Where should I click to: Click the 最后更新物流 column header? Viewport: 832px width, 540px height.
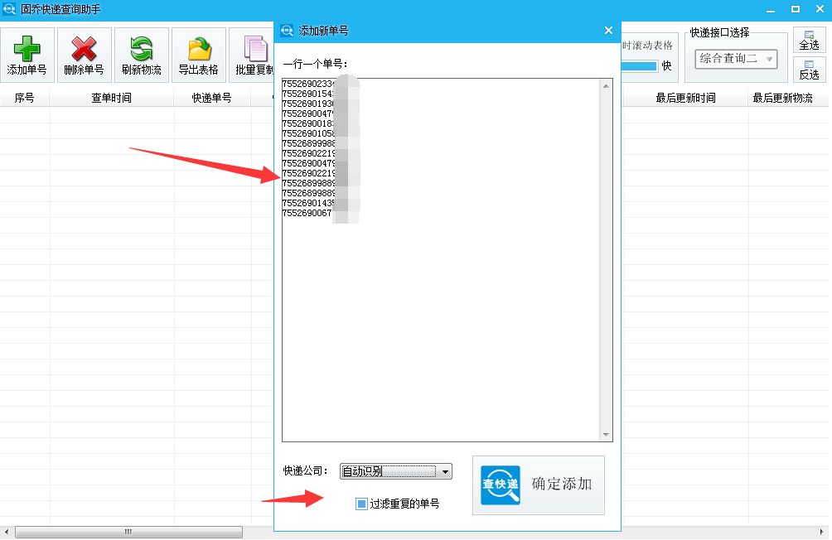coord(782,98)
